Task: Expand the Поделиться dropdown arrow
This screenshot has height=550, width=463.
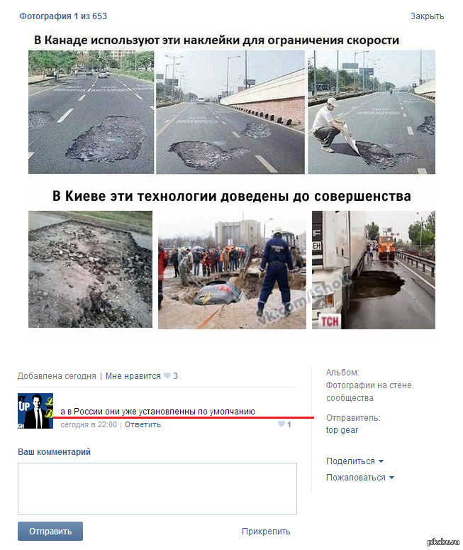Action: (381, 461)
